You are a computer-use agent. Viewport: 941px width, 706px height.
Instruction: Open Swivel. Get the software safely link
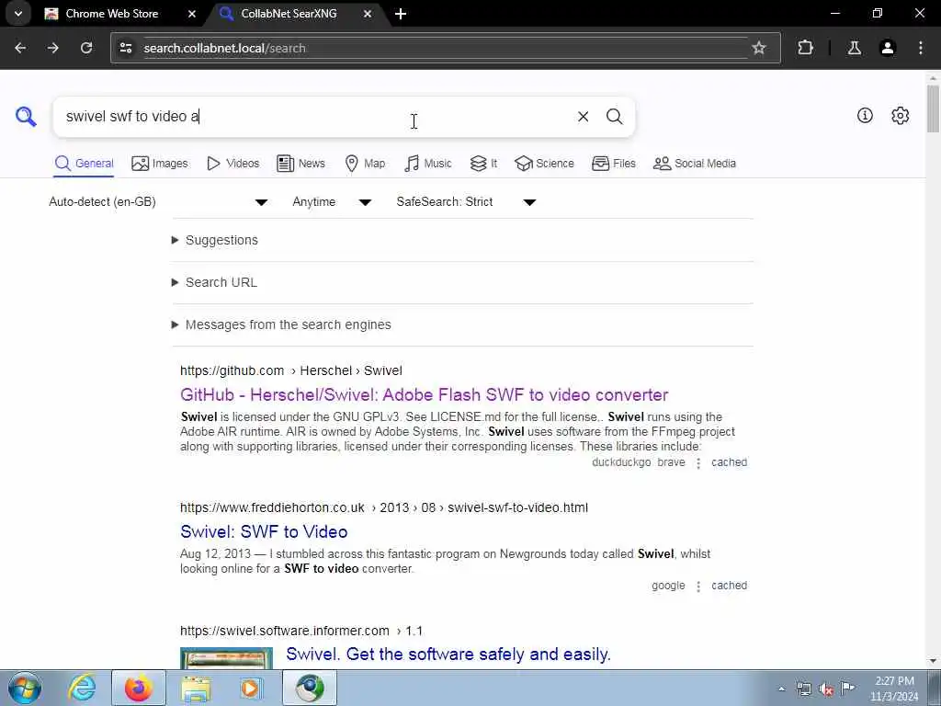pos(448,655)
